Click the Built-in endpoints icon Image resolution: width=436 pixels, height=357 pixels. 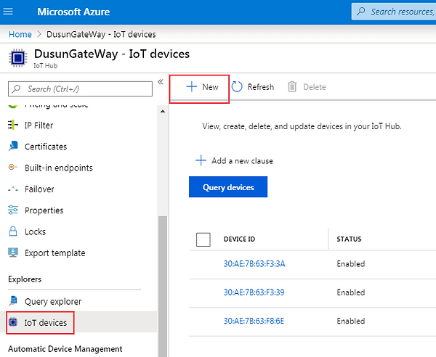(13, 167)
